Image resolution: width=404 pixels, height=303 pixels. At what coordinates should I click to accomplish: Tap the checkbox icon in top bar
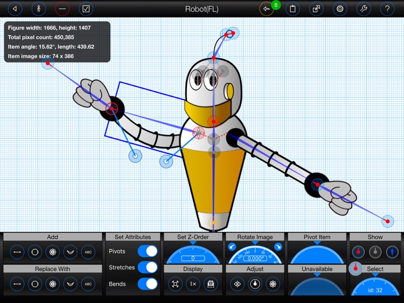[x=86, y=9]
